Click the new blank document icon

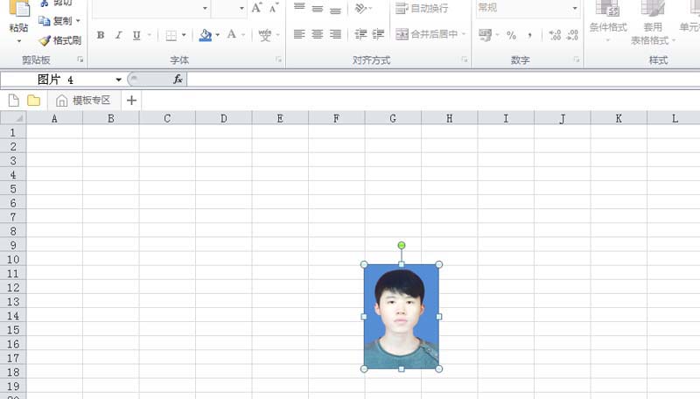(x=13, y=101)
